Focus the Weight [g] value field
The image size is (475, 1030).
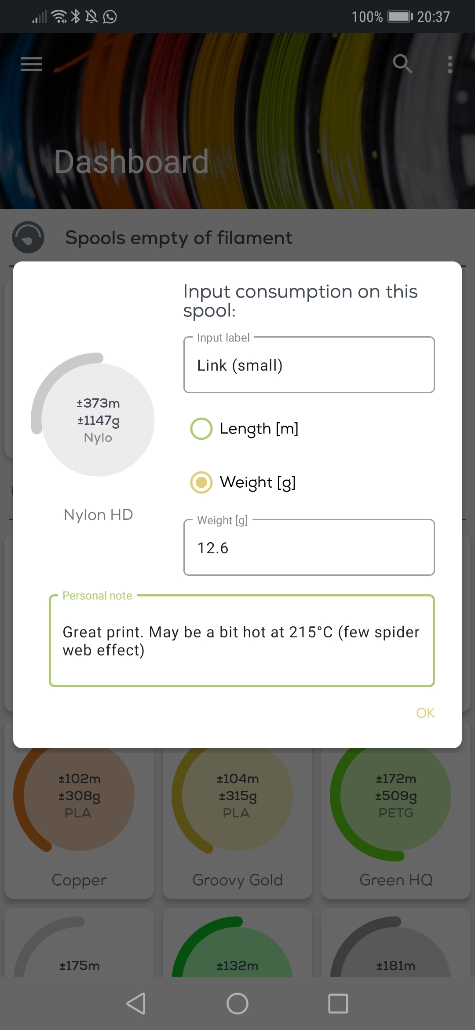tap(309, 548)
